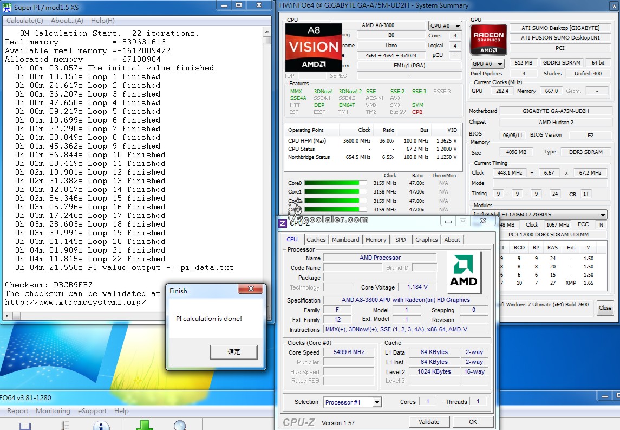The image size is (620, 430).
Task: Close the Finish dialog with its X
Action: coord(251,288)
